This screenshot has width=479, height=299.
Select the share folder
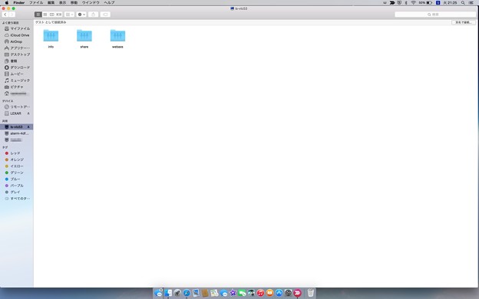[84, 39]
